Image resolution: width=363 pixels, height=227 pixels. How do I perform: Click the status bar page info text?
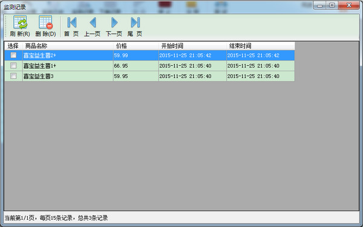pyautogui.click(x=56, y=218)
